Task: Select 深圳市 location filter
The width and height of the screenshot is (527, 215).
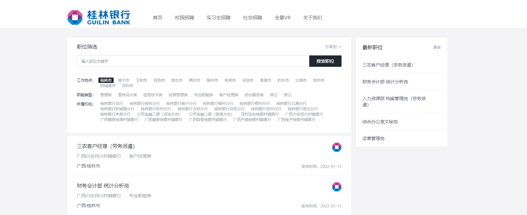Action: (127, 86)
